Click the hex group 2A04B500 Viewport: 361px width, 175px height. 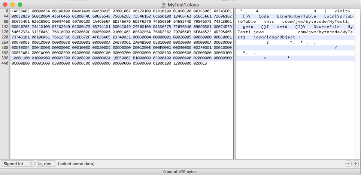pos(142,43)
